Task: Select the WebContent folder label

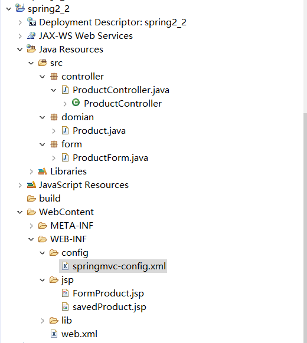Action: pyautogui.click(x=66, y=212)
